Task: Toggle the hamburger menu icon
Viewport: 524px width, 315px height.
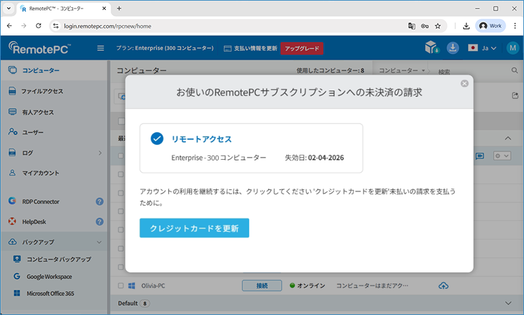Action: tap(101, 48)
